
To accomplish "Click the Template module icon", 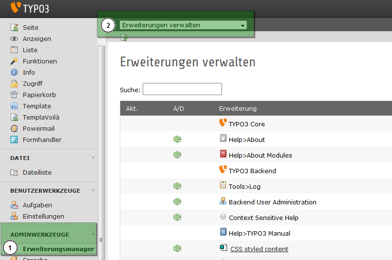I will point(14,106).
